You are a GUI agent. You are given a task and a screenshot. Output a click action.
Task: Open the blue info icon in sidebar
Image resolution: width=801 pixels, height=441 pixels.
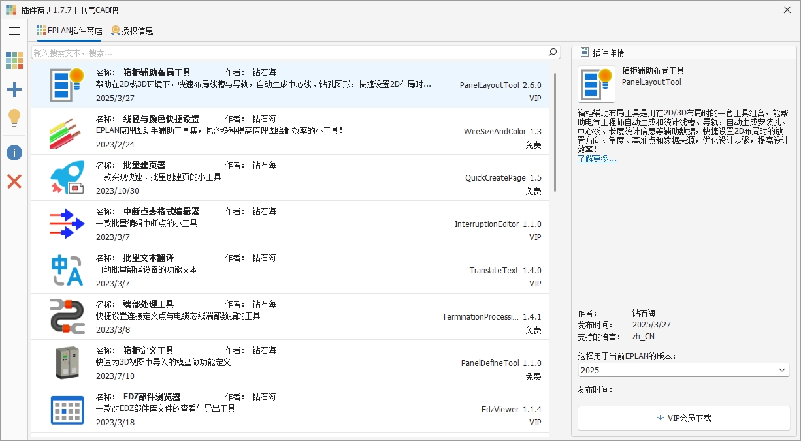tap(14, 153)
